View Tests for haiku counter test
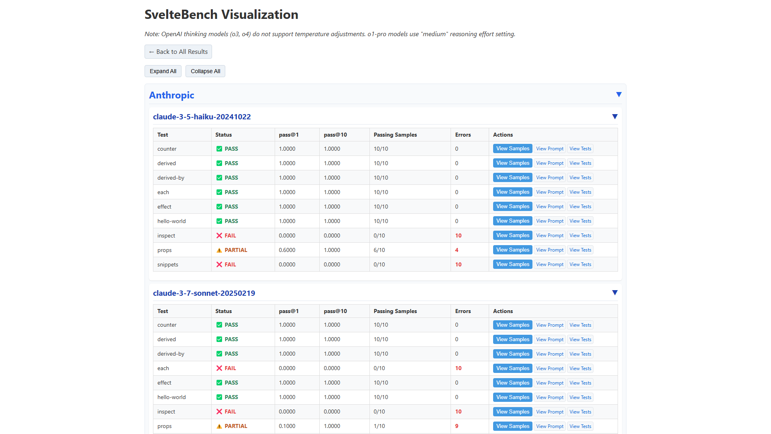Image resolution: width=771 pixels, height=434 pixels. click(x=580, y=149)
